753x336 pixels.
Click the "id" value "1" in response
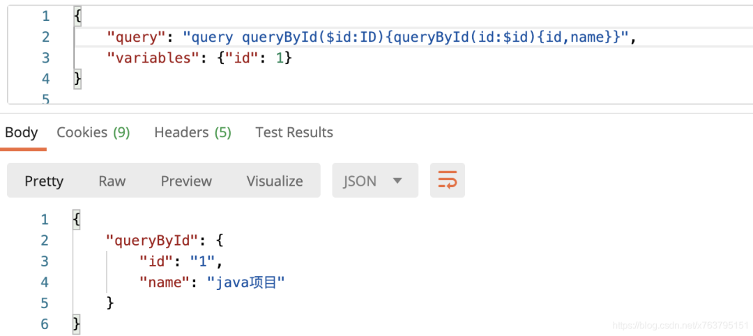(x=203, y=262)
